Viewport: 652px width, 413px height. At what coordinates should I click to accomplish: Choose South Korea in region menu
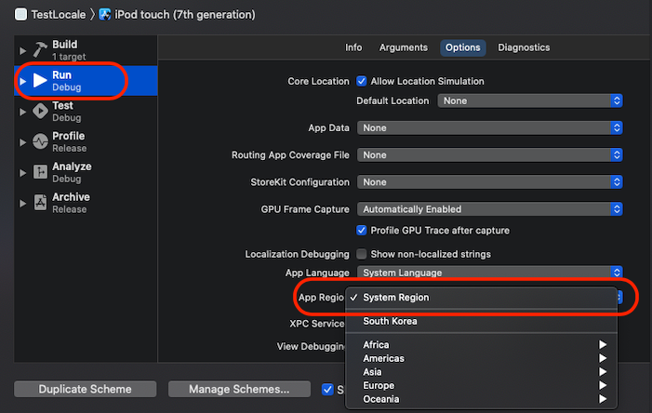pos(481,321)
